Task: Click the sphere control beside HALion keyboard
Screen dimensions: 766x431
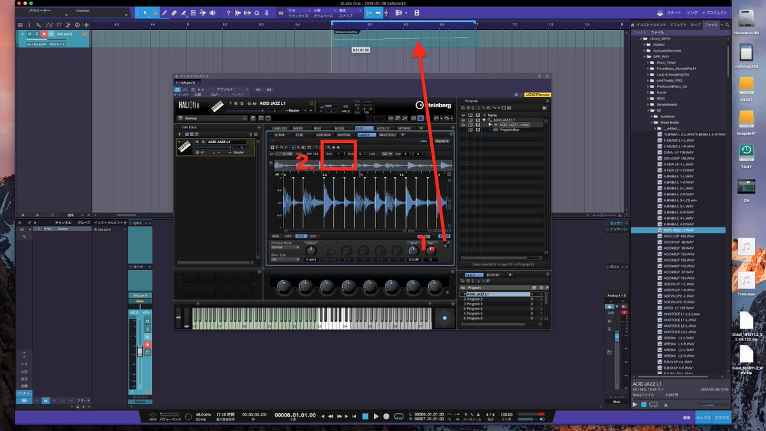Action: [x=444, y=317]
